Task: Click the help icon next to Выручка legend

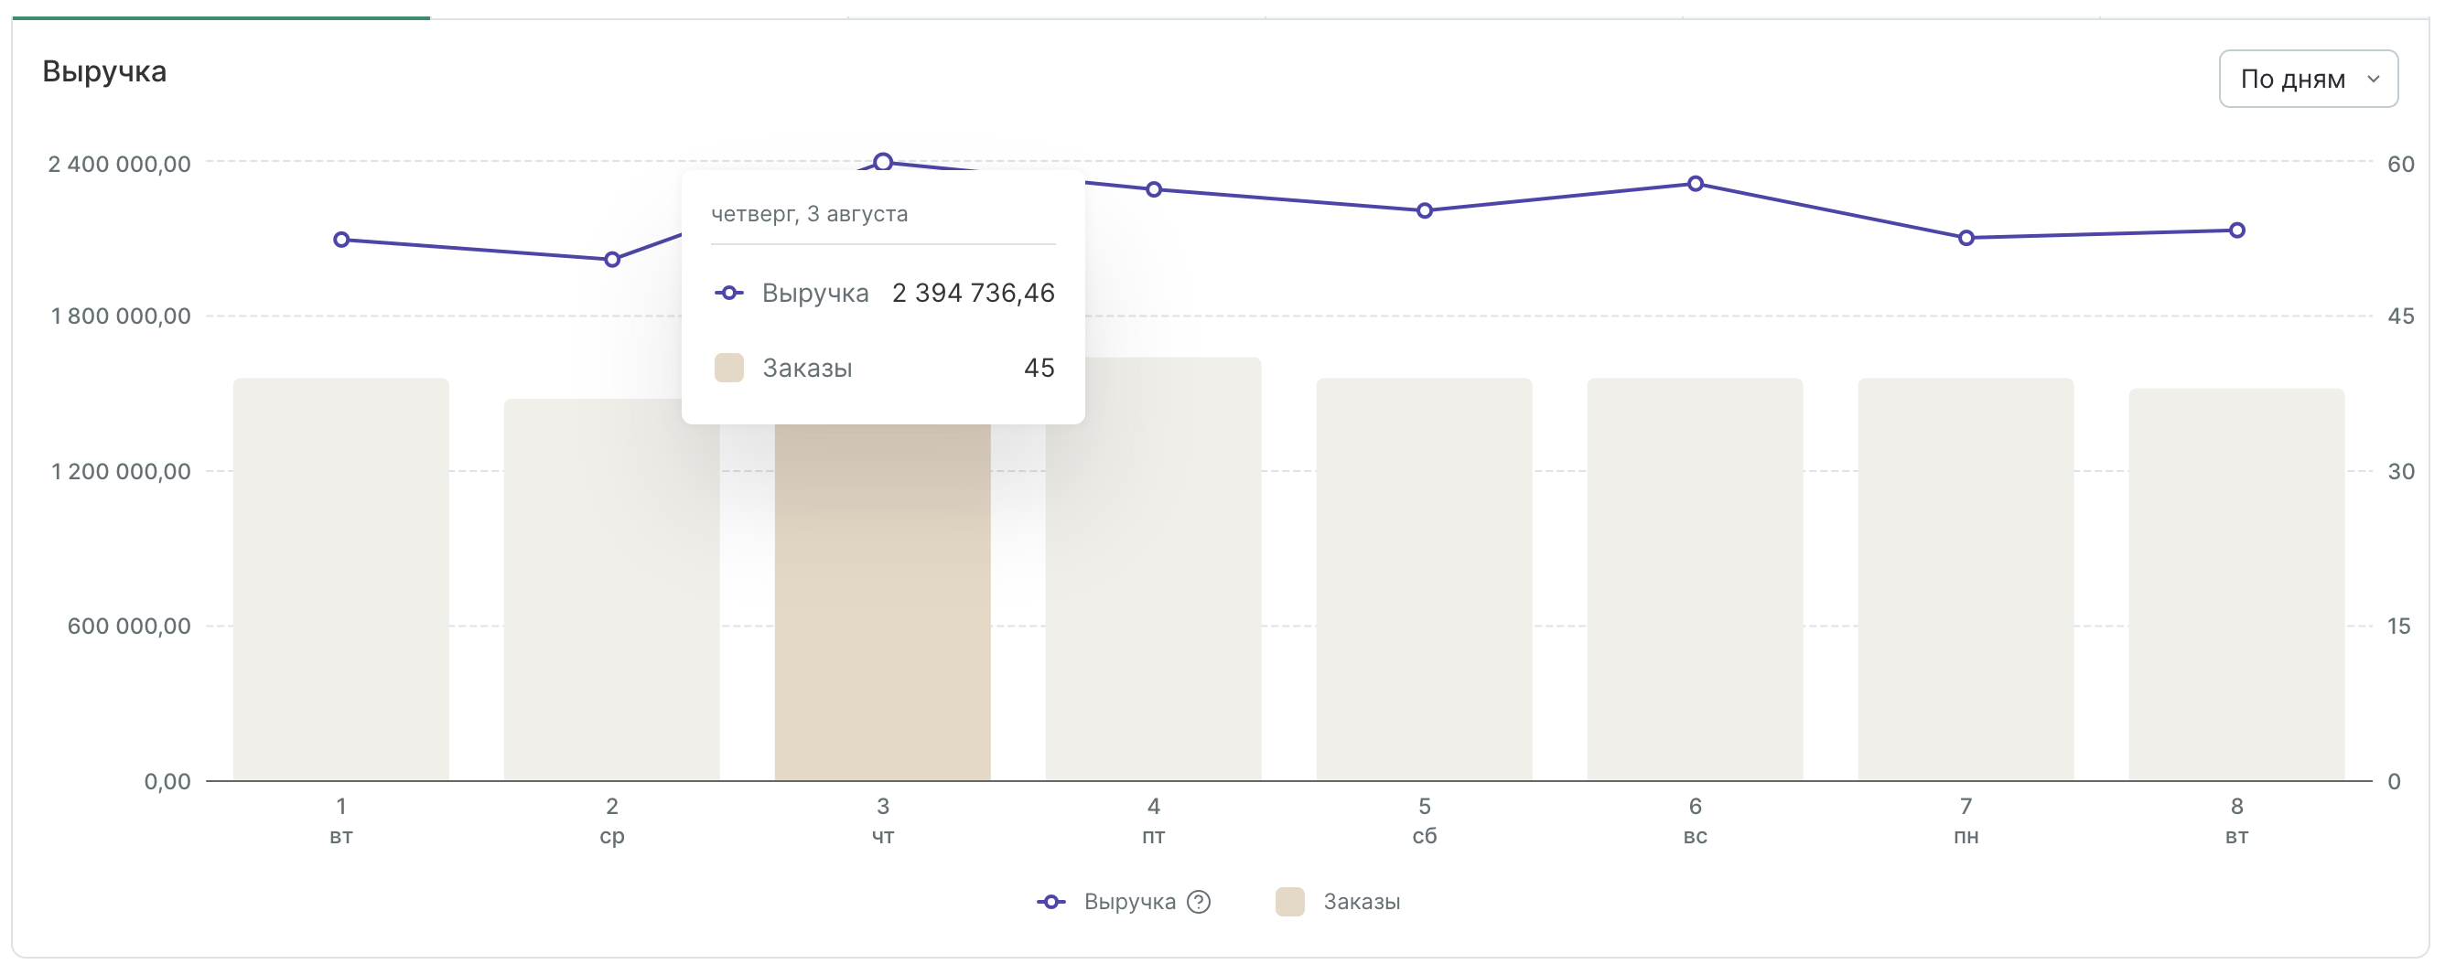Action: [x=1199, y=902]
